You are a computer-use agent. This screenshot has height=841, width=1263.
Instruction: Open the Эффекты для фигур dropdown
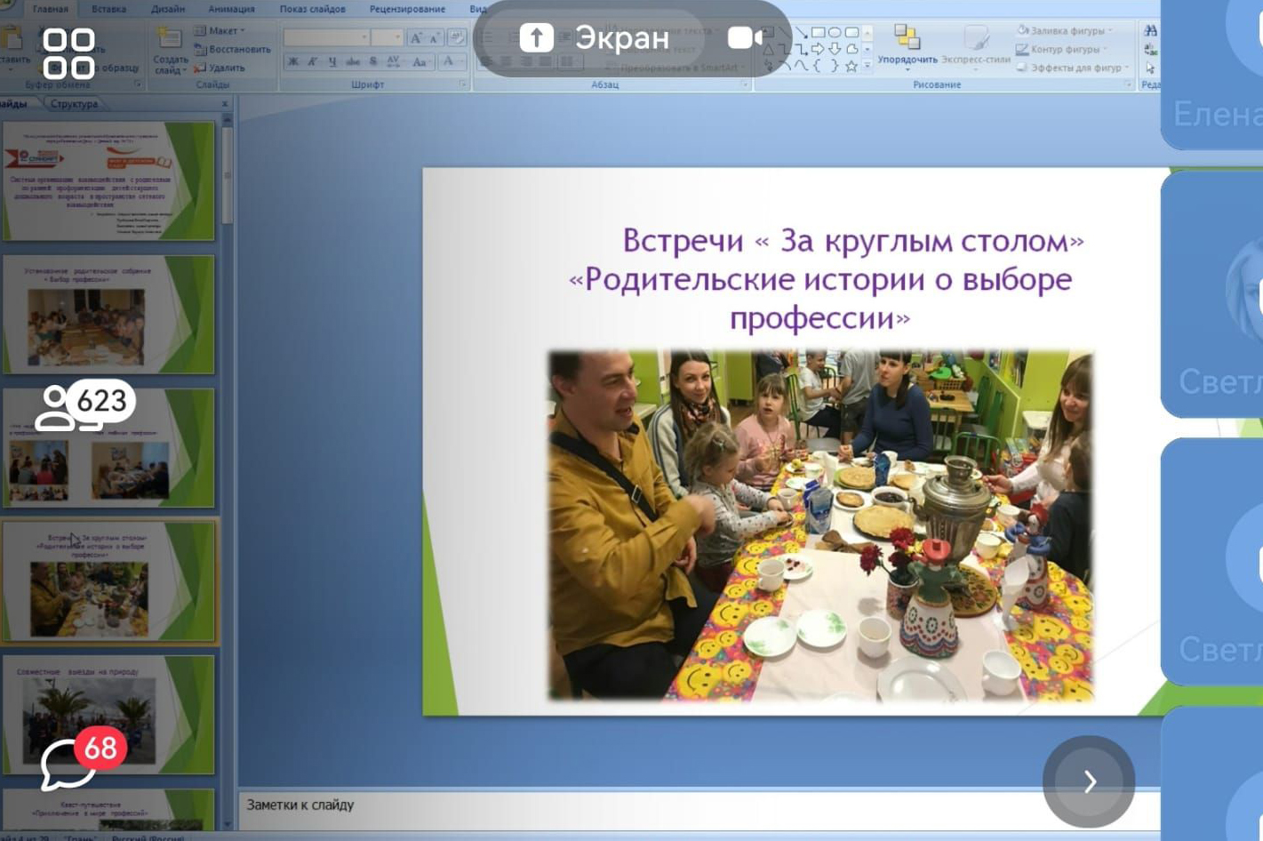click(1073, 68)
